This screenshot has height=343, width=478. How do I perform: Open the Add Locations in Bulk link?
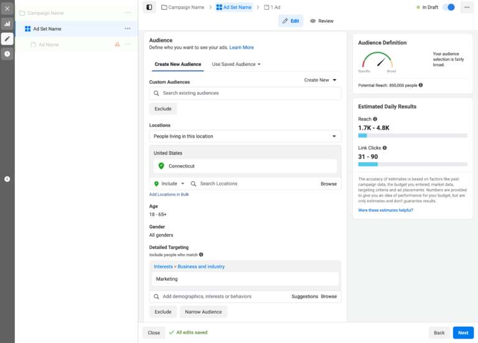pyautogui.click(x=169, y=195)
